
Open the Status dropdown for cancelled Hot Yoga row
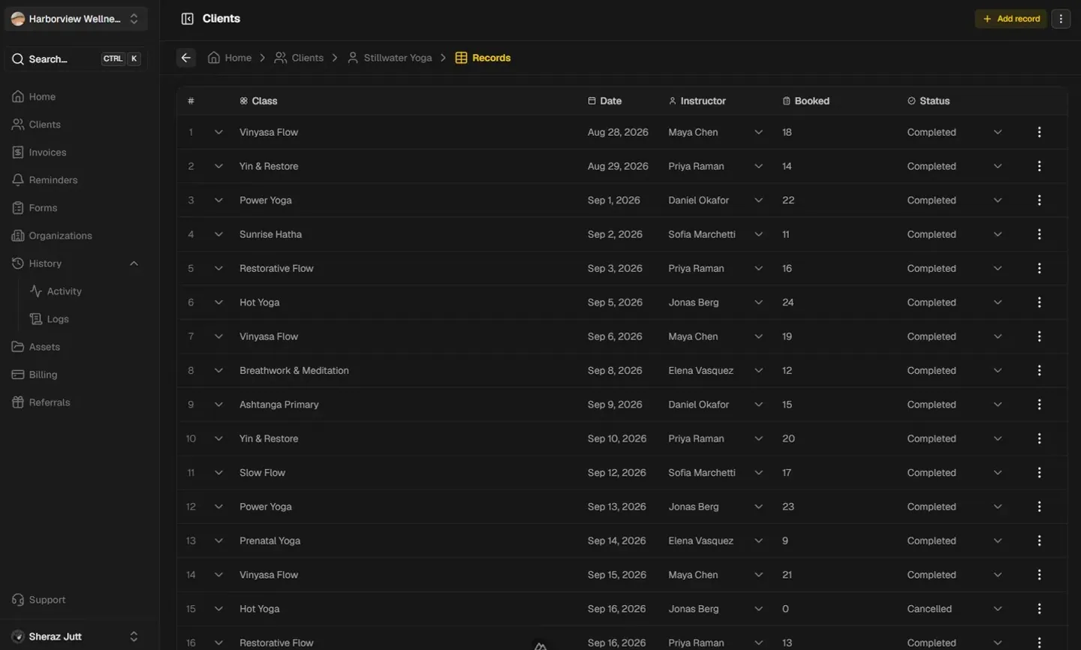click(x=998, y=609)
